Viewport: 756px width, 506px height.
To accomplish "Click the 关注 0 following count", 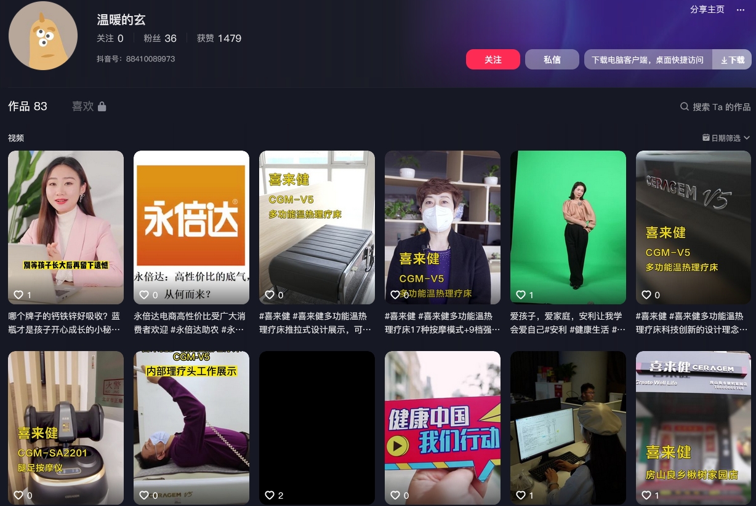I will [110, 38].
